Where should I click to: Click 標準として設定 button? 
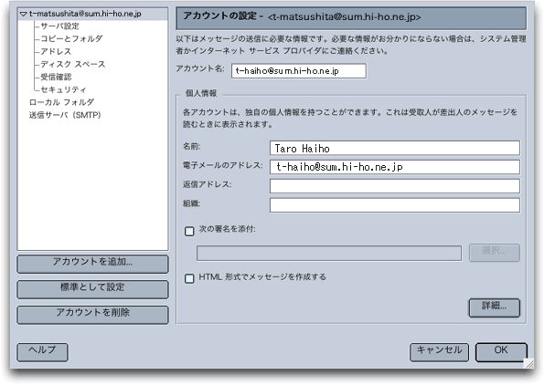pos(92,289)
